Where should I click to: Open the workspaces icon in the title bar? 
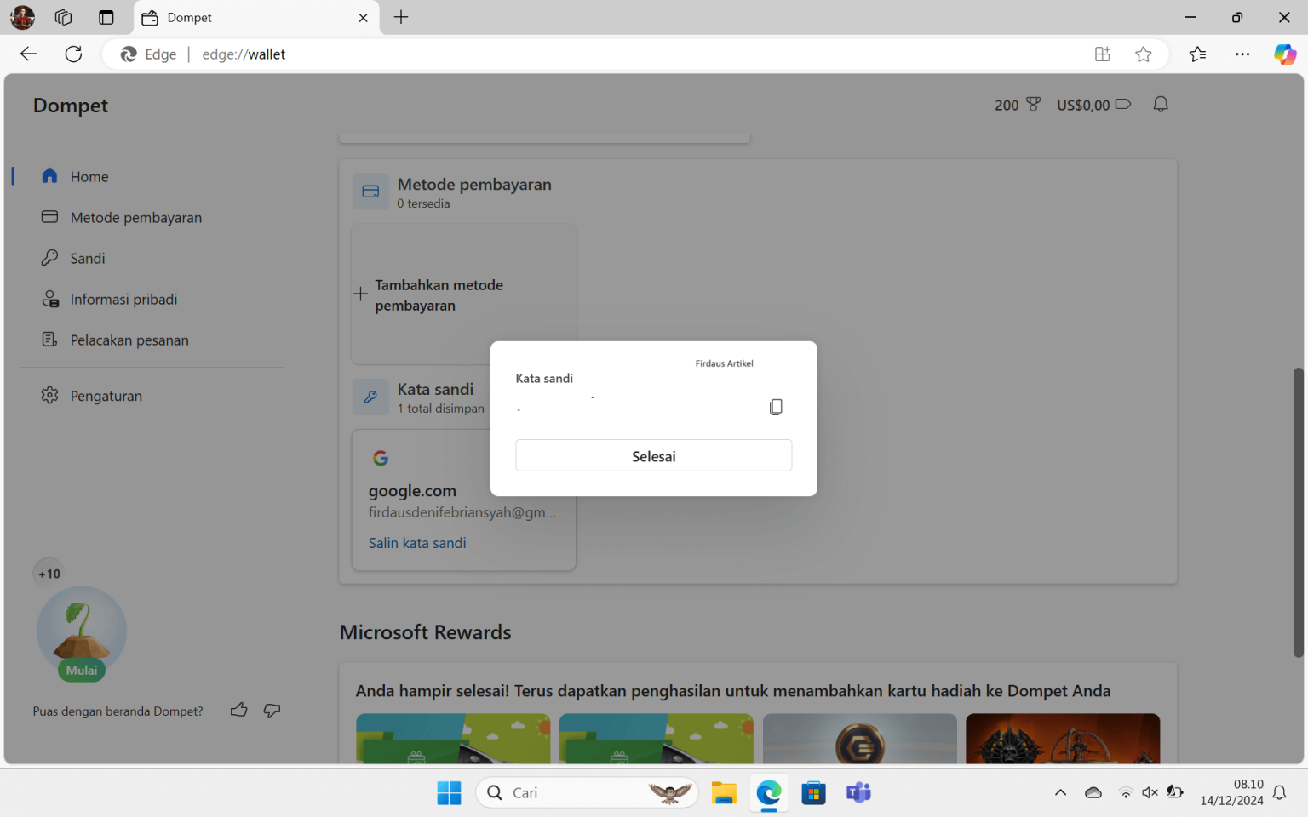63,17
